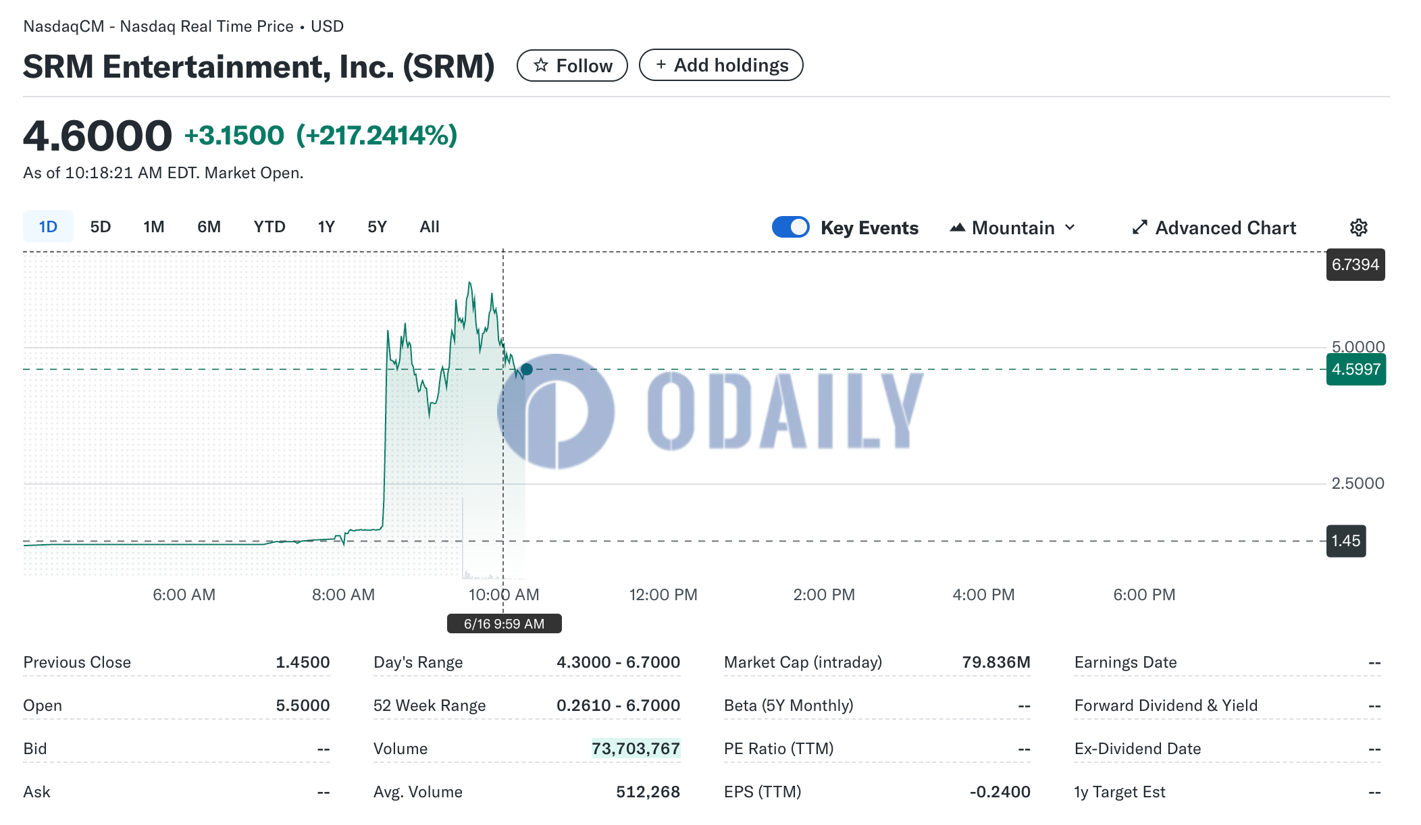The height and width of the screenshot is (825, 1421).
Task: Click the current price dot on the chart
Action: (x=527, y=369)
